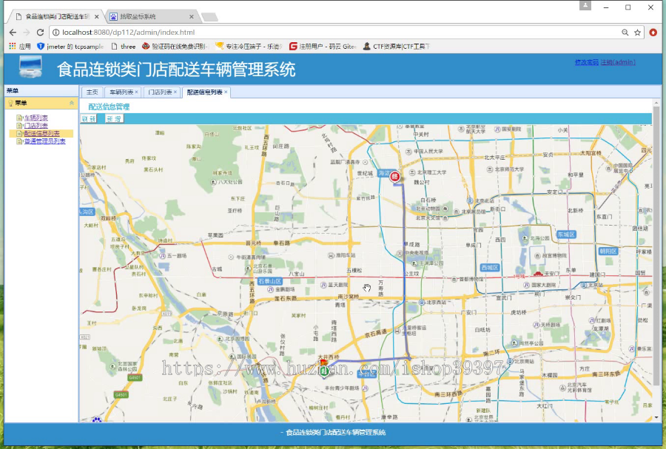Open 配送信息列表 in the sidebar menu

(41, 133)
